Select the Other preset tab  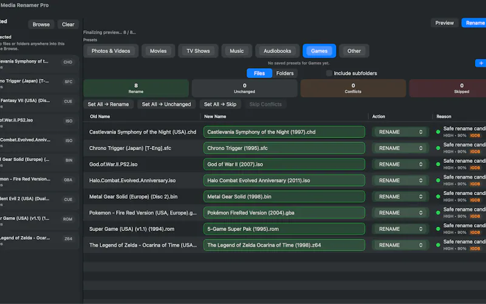click(x=354, y=51)
